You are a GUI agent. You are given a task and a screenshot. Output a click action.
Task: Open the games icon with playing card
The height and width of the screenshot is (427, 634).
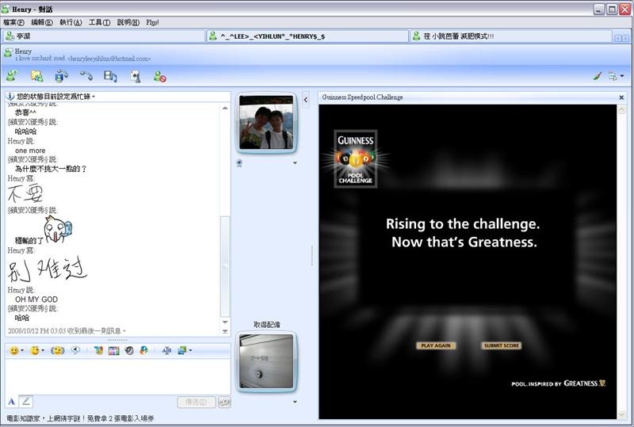click(136, 75)
